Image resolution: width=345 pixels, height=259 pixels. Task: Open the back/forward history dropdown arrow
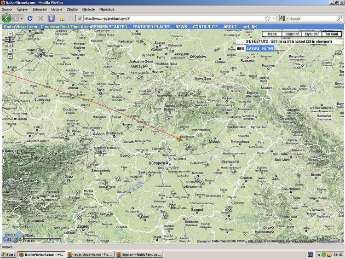click(x=21, y=18)
